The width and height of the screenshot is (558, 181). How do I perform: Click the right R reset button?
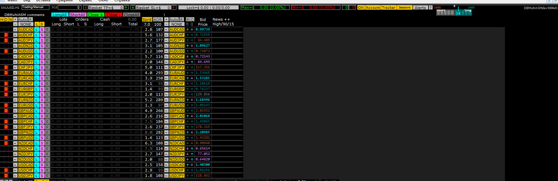(181, 20)
